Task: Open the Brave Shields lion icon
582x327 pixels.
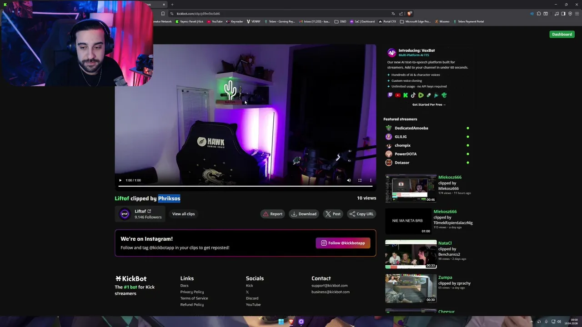Action: point(409,14)
